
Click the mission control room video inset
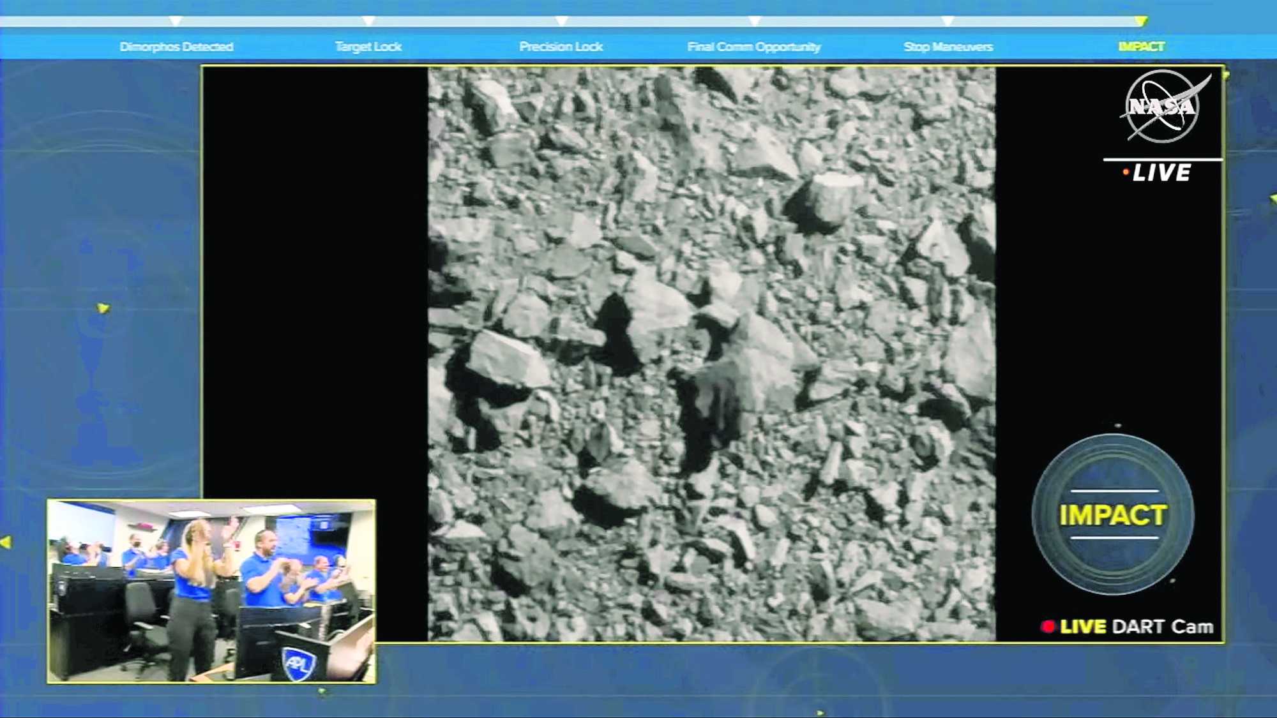211,592
